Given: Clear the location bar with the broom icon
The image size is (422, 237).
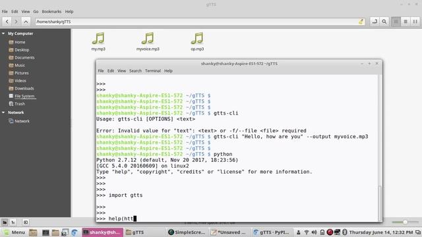Looking at the screenshot, I should pyautogui.click(x=361, y=22).
